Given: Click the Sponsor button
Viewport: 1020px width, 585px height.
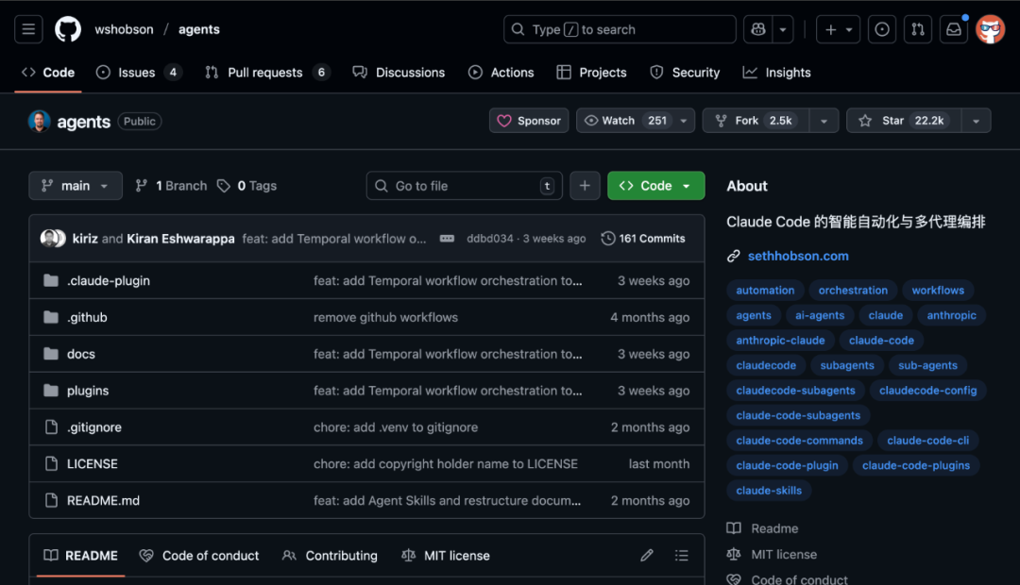Looking at the screenshot, I should click(529, 121).
